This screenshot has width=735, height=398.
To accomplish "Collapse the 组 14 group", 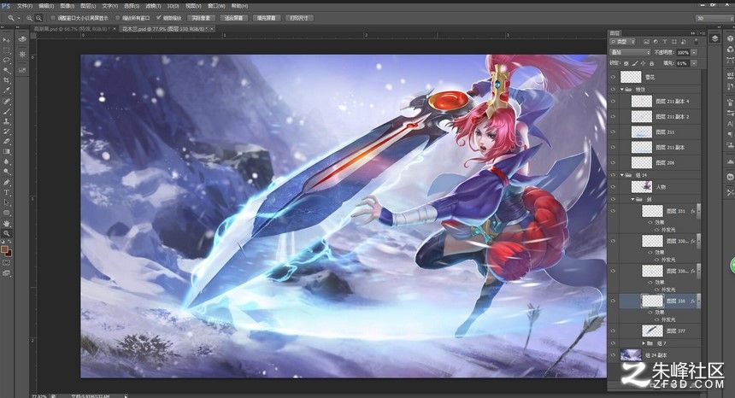I will [622, 174].
